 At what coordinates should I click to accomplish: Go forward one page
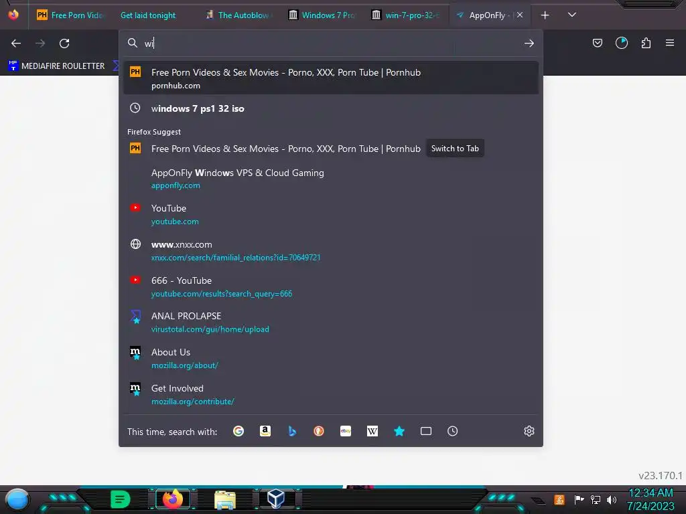(40, 44)
